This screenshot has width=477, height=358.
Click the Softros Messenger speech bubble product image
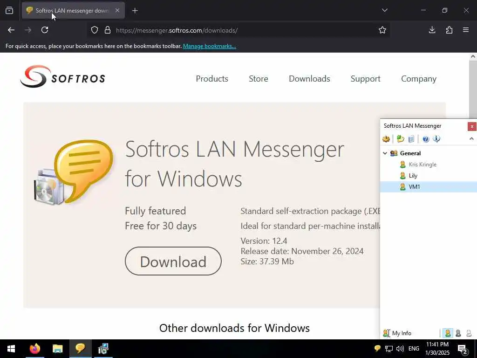click(74, 172)
